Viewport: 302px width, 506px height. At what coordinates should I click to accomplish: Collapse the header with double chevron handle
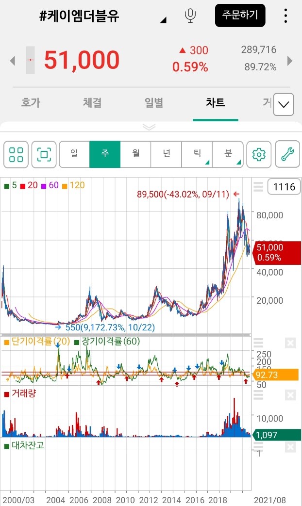click(x=149, y=127)
